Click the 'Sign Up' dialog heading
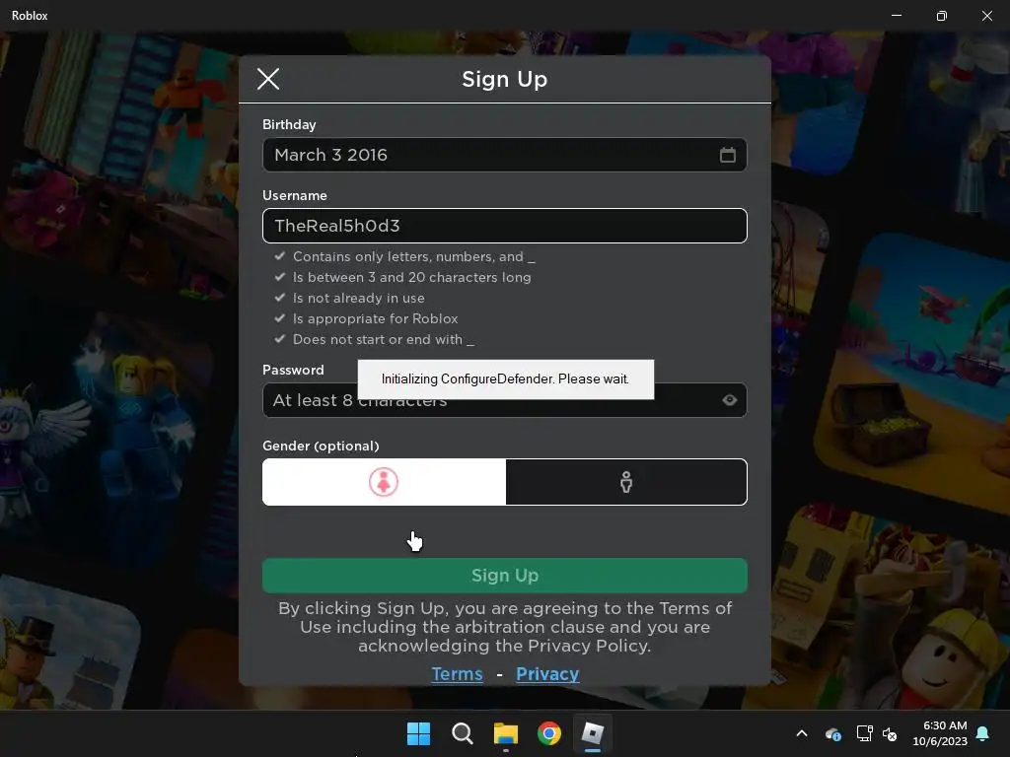The height and width of the screenshot is (757, 1010). pyautogui.click(x=504, y=79)
